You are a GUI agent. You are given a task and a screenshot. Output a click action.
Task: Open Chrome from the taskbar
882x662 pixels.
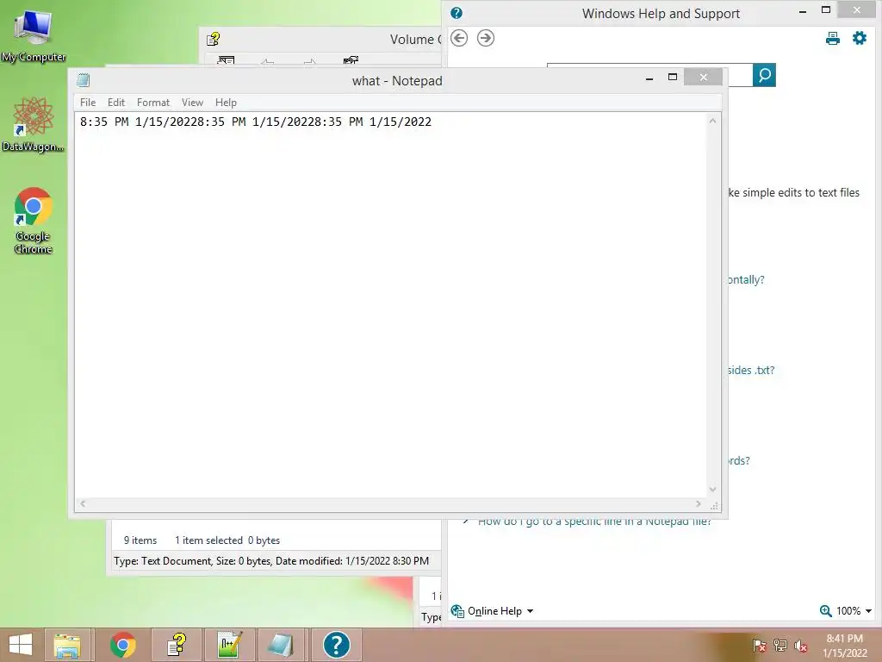pyautogui.click(x=122, y=645)
